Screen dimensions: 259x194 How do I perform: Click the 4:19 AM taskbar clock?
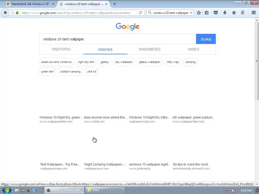[x=246, y=190]
